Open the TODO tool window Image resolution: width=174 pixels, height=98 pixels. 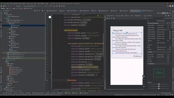pos(54,93)
